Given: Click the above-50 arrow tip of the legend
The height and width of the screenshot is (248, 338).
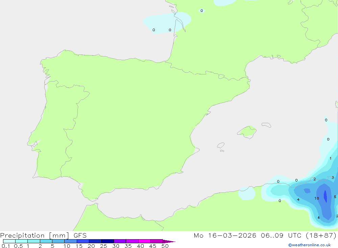Looking at the screenshot, I should click(169, 241).
